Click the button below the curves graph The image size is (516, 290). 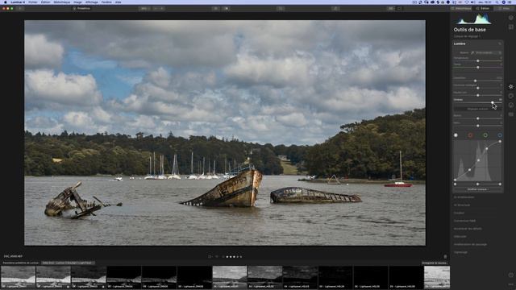(x=478, y=189)
